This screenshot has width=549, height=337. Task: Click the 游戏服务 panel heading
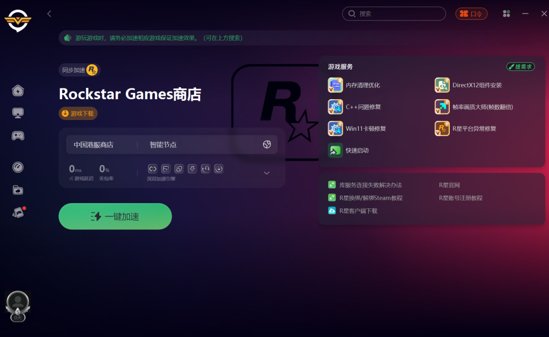click(340, 66)
